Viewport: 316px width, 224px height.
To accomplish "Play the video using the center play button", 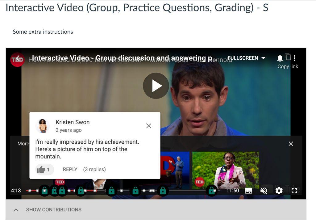I will [156, 86].
